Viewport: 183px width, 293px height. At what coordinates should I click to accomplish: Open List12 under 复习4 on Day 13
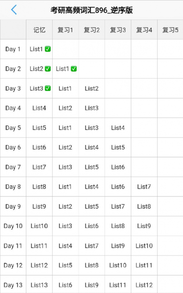pyautogui.click(x=144, y=285)
